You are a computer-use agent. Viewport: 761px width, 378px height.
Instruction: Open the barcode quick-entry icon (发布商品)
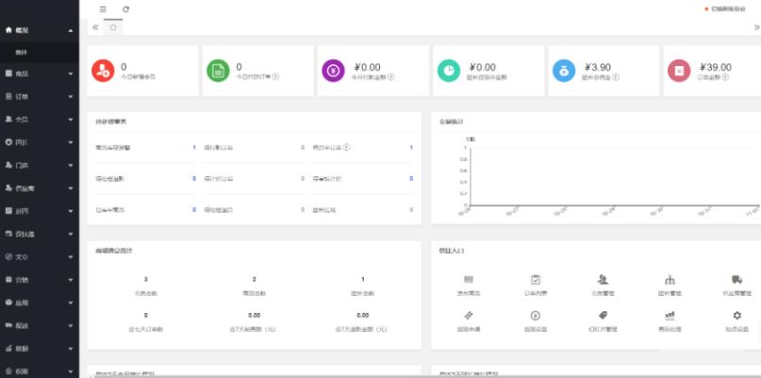coord(468,279)
